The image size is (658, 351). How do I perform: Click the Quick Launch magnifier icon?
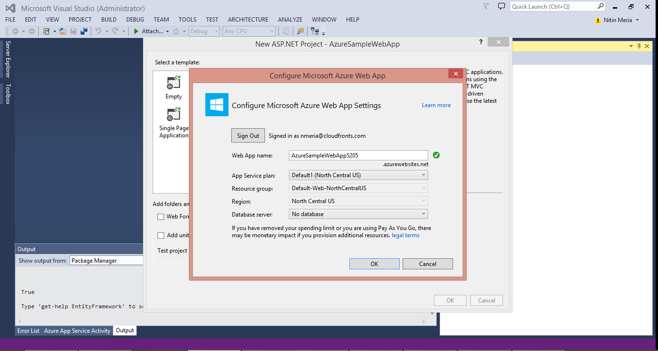600,6
